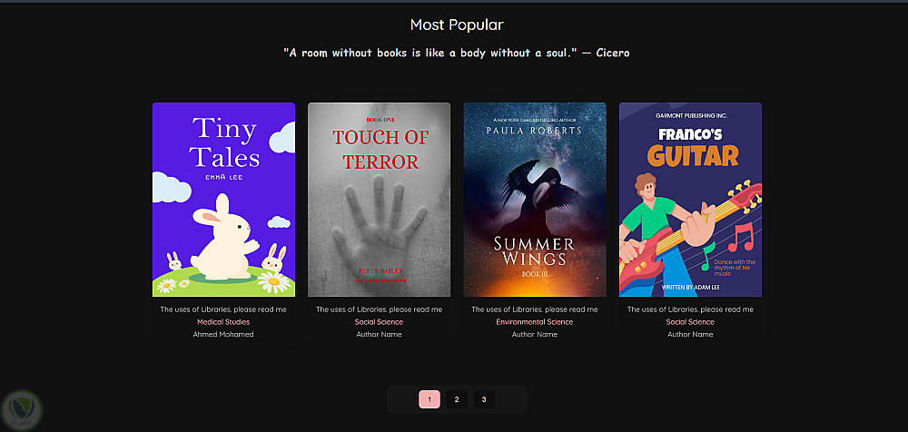The height and width of the screenshot is (432, 908).
Task: Click Author Name under Summer Wings
Action: [x=535, y=335]
